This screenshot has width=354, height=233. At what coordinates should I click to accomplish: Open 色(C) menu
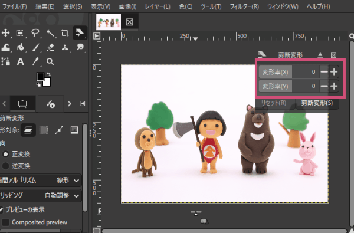(186, 6)
